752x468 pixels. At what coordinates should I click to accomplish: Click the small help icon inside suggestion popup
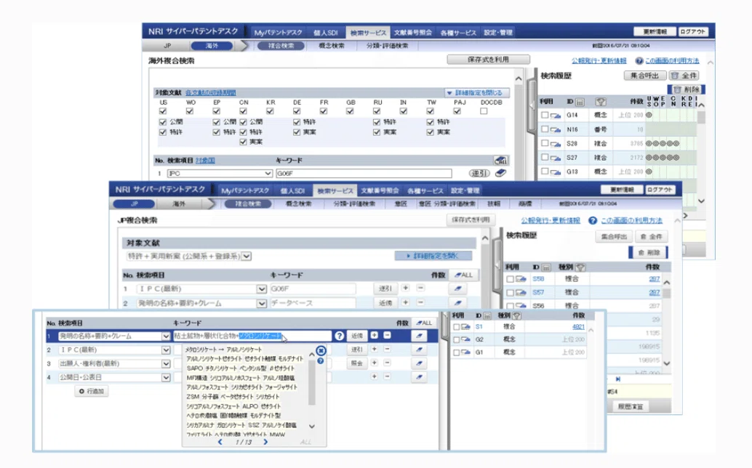(x=321, y=360)
